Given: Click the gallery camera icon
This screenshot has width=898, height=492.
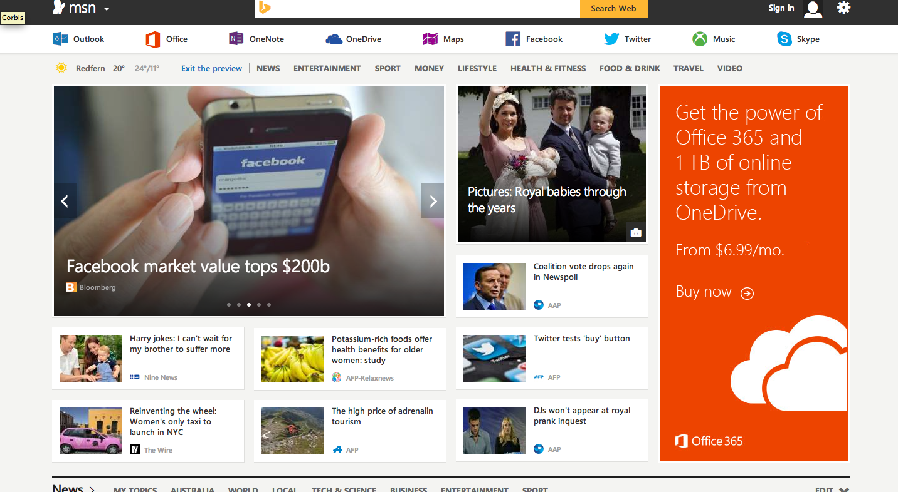Looking at the screenshot, I should [x=636, y=233].
